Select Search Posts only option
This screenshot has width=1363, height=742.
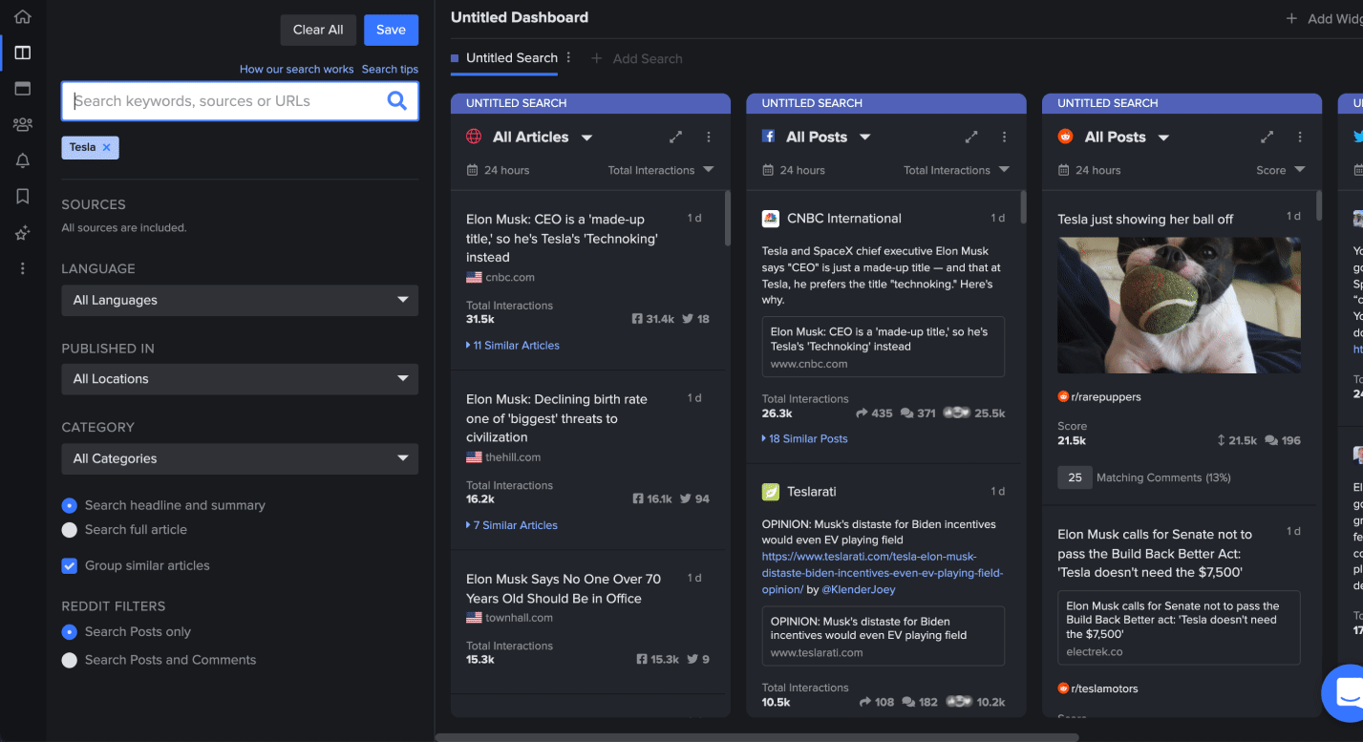click(x=69, y=632)
